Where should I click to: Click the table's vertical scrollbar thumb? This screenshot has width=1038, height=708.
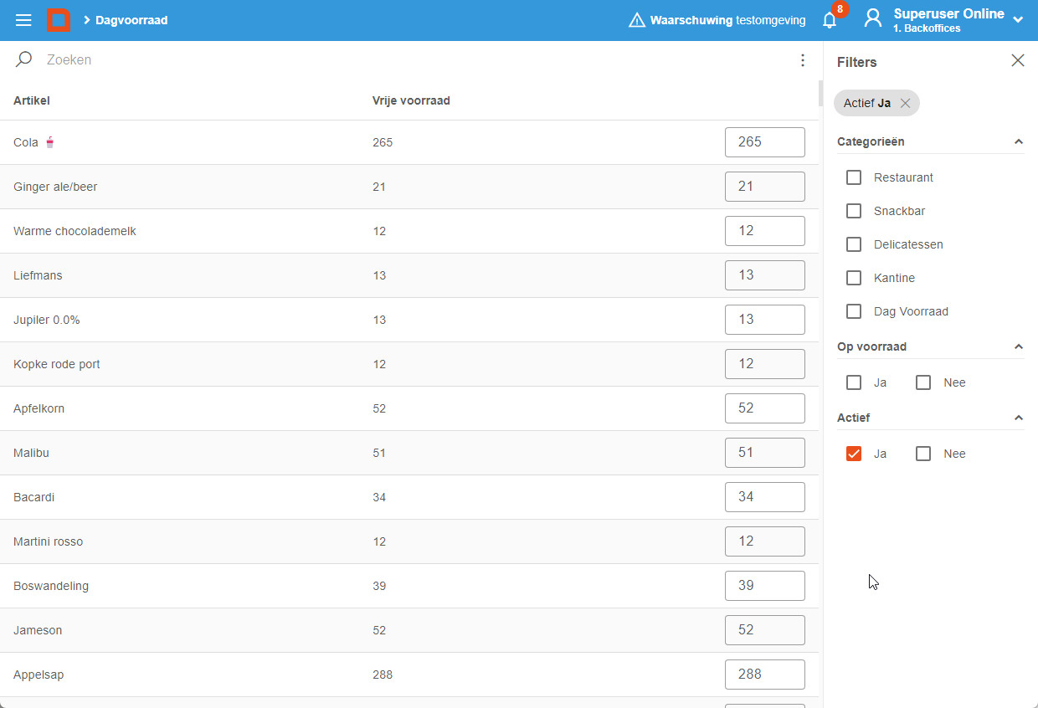[820, 94]
